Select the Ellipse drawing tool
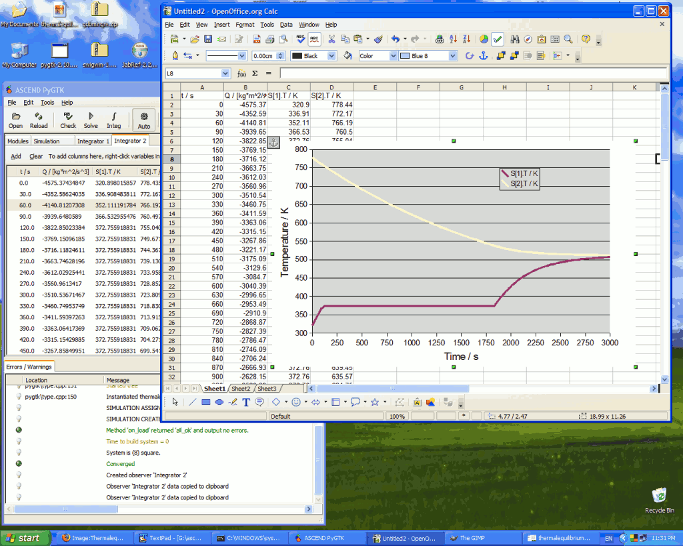The height and width of the screenshot is (546, 683). click(219, 402)
